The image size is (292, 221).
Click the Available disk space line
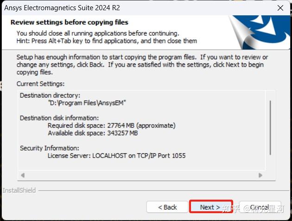pyautogui.click(x=93, y=133)
